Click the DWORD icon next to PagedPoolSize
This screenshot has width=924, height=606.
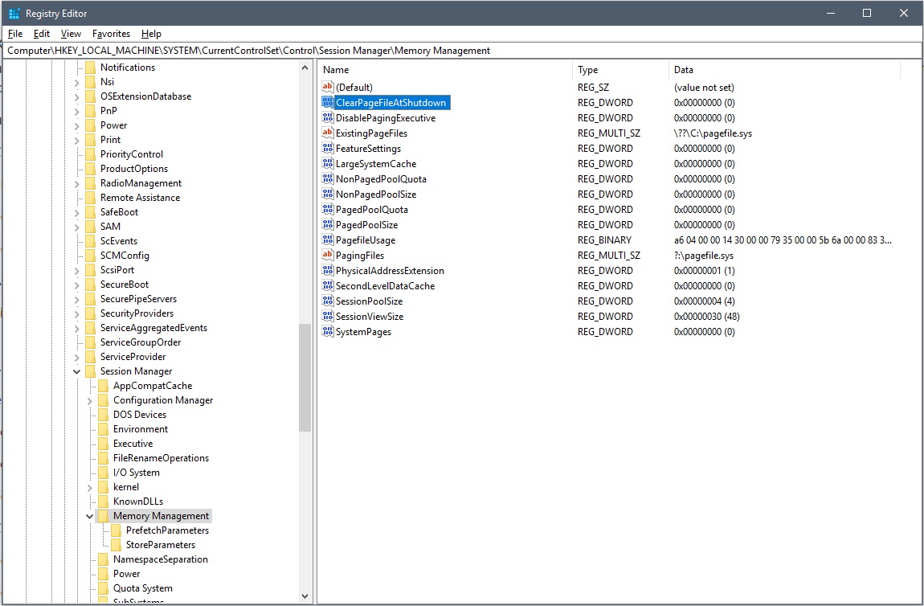tap(328, 224)
